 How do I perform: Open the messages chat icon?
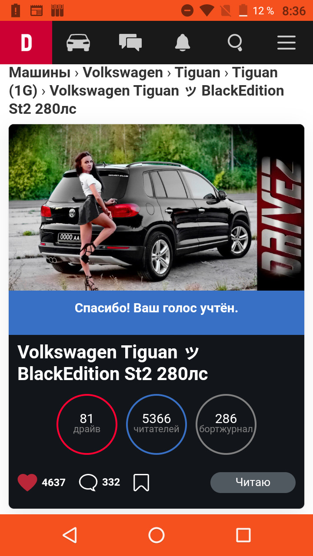[x=130, y=43]
